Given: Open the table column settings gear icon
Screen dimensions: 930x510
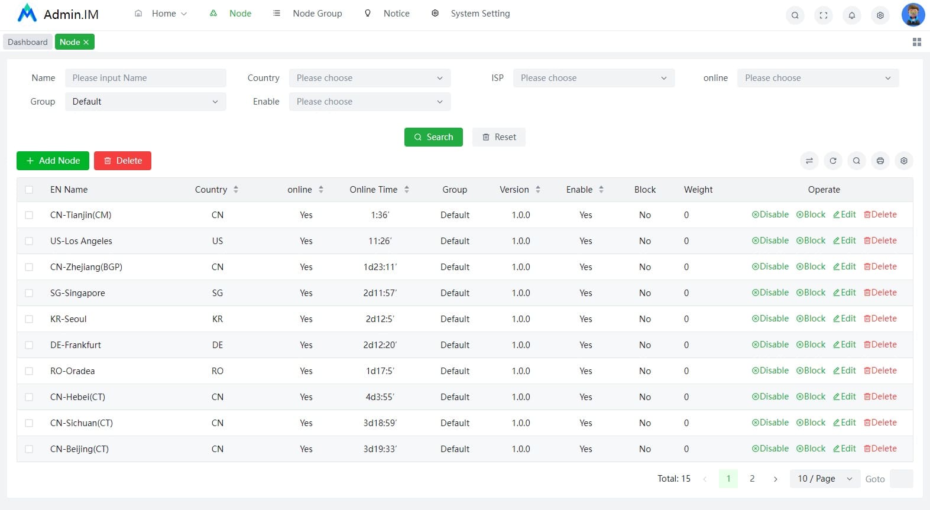Looking at the screenshot, I should [x=903, y=161].
